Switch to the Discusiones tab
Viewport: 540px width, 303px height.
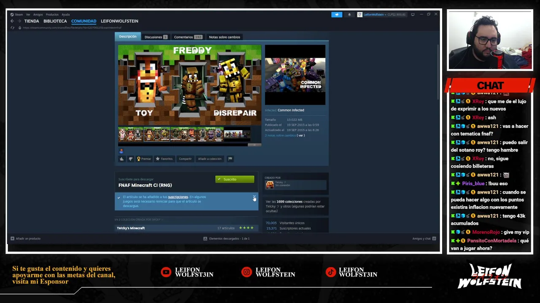(x=156, y=37)
